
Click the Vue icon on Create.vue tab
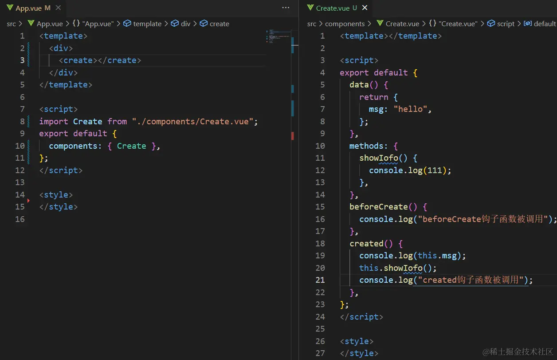click(310, 8)
